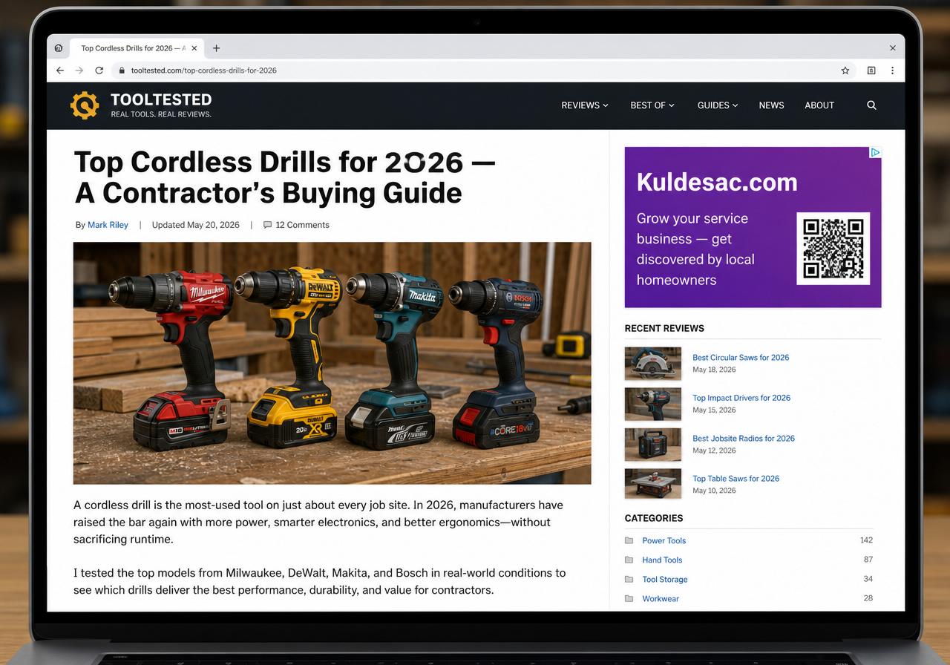The height and width of the screenshot is (665, 950).
Task: Click the site search magnifier icon
Action: 871,105
